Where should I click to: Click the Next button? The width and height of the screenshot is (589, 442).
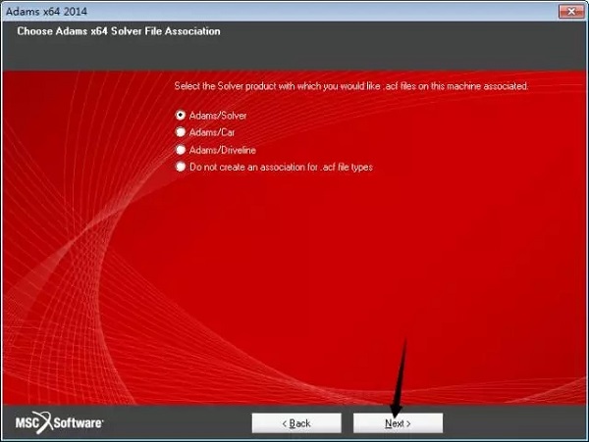click(x=398, y=423)
